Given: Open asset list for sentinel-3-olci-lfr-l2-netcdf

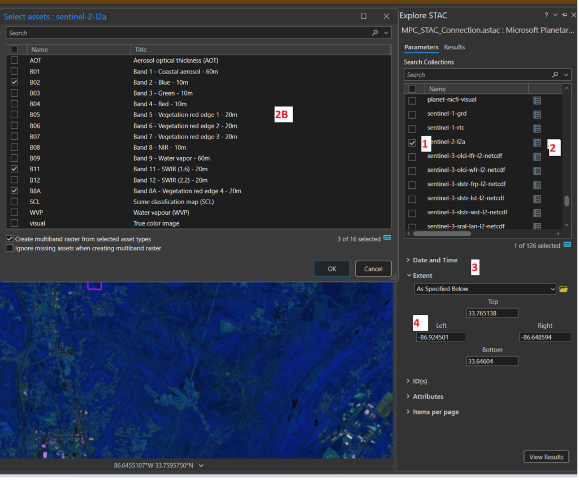Looking at the screenshot, I should (x=537, y=157).
